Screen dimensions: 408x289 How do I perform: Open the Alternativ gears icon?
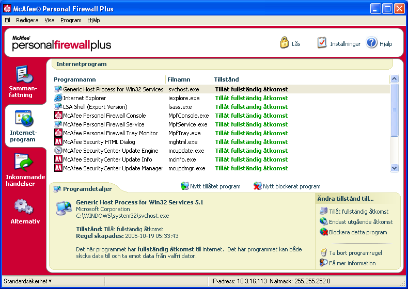pyautogui.click(x=24, y=207)
